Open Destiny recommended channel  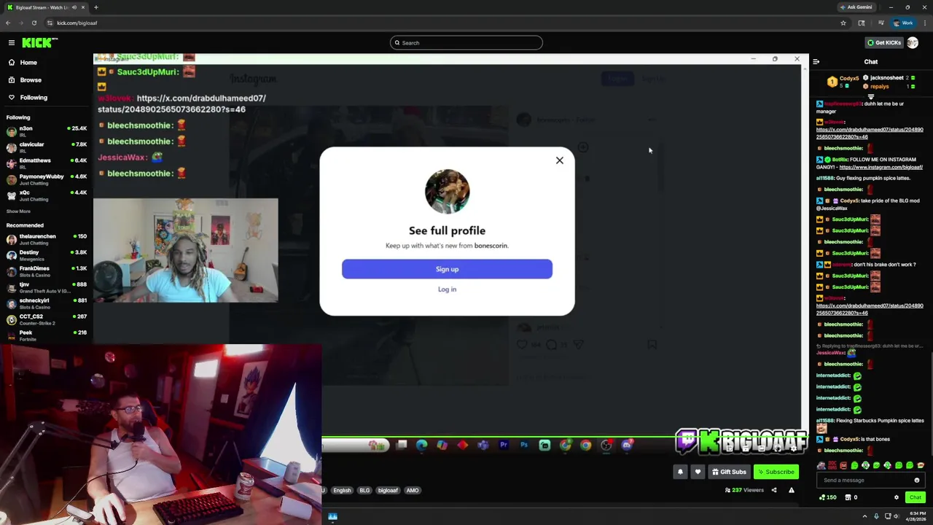(x=46, y=255)
